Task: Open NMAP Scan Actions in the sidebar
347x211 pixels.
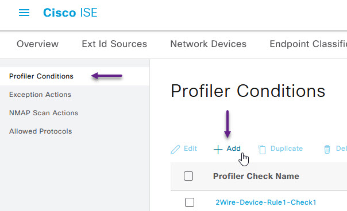Action: tap(44, 113)
